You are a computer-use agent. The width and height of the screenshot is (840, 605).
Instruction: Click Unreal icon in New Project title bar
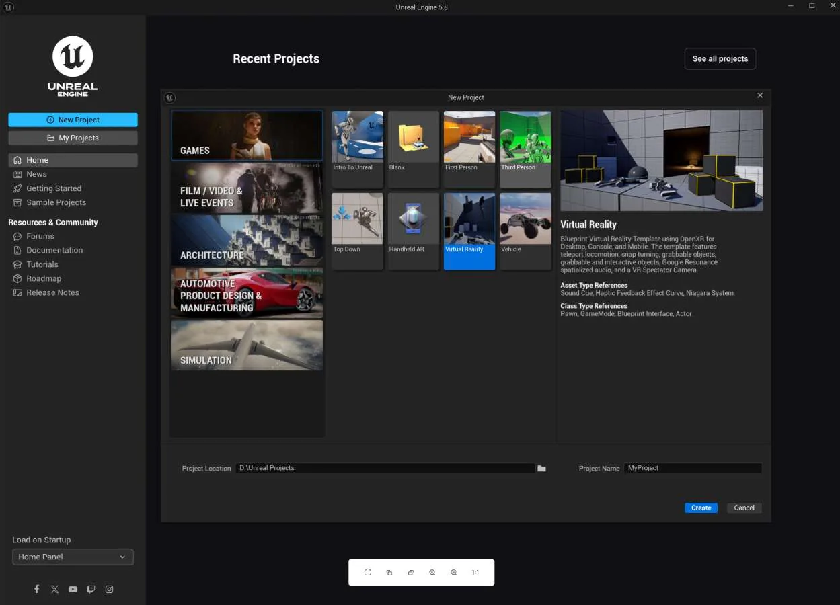tap(170, 97)
